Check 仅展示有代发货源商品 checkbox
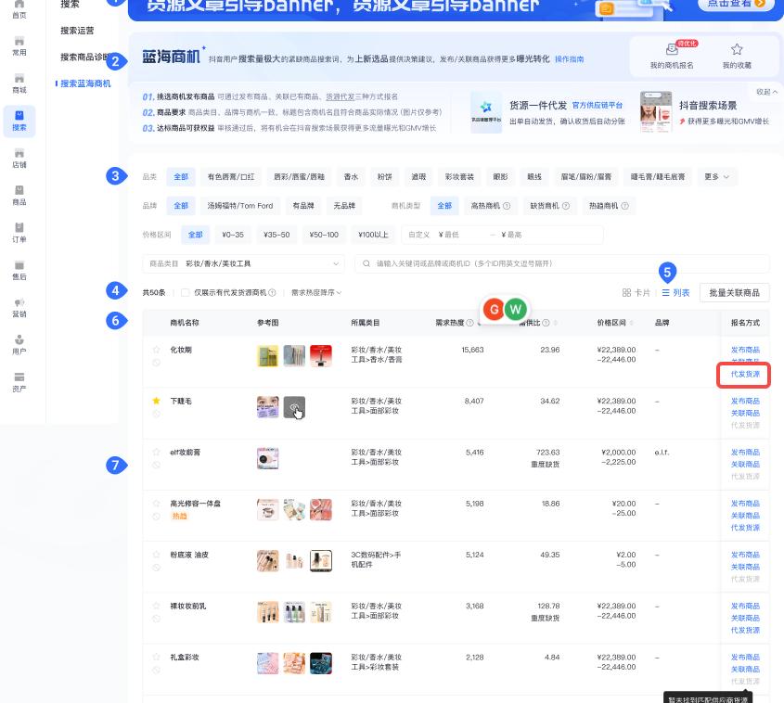784x703 pixels. 186,292
